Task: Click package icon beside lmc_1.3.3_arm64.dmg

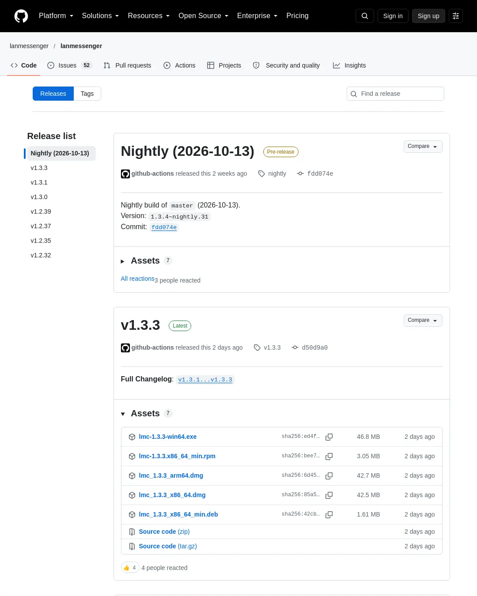Action: (132, 476)
